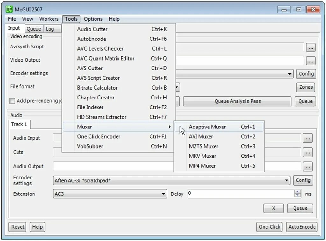Screen dimensions: 326x241
Task: Open the Chapter Creator
Action: (119, 98)
